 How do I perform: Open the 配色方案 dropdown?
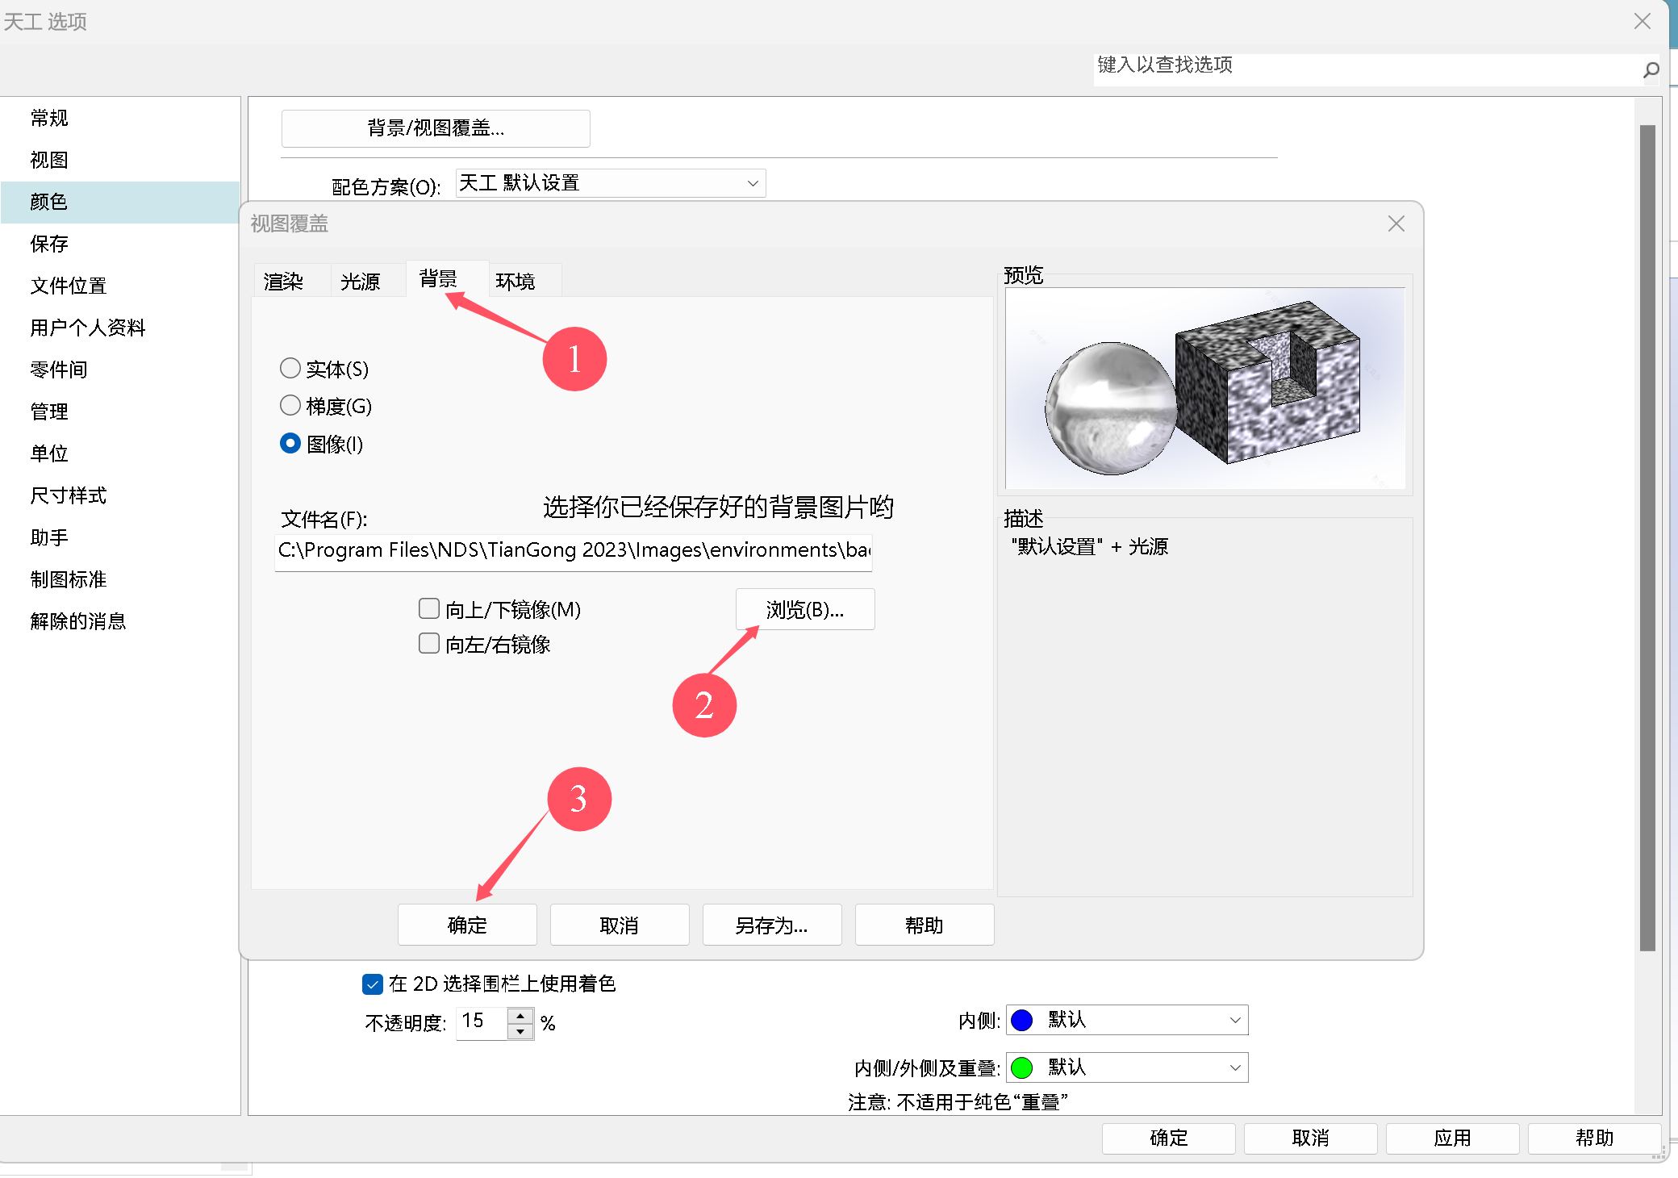pyautogui.click(x=611, y=183)
